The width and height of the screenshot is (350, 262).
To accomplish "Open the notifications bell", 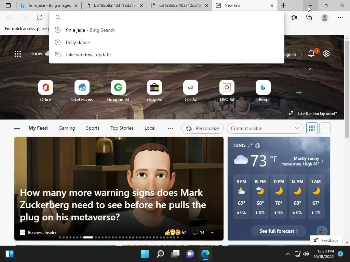I will [x=311, y=54].
